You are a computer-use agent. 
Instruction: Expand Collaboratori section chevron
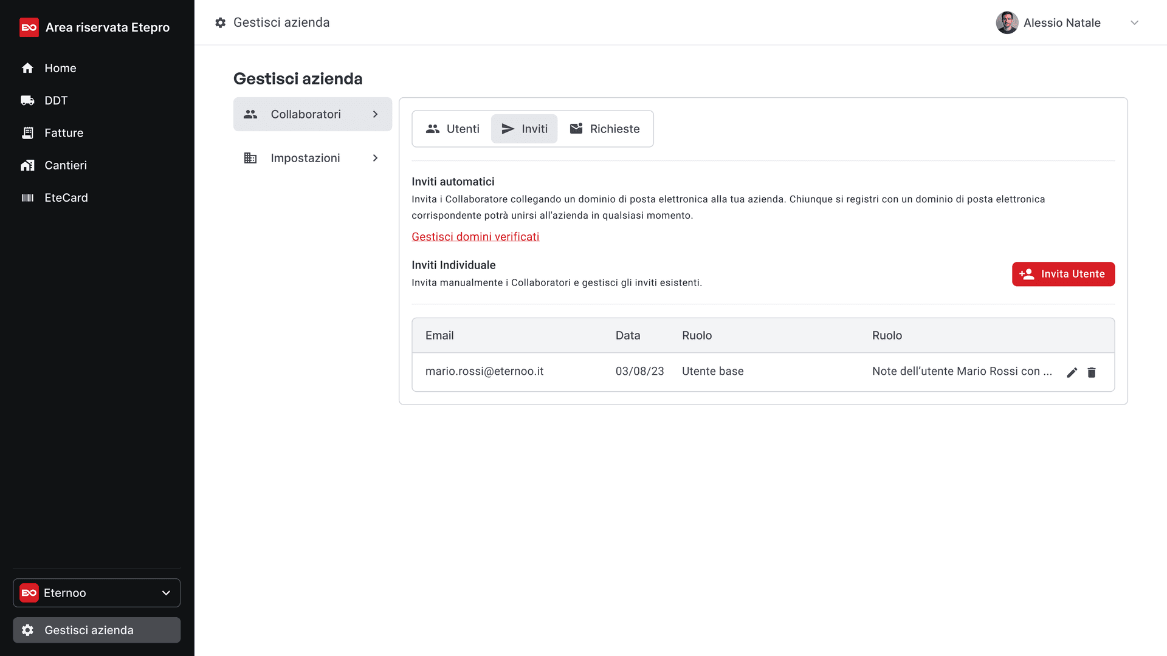[x=375, y=114]
